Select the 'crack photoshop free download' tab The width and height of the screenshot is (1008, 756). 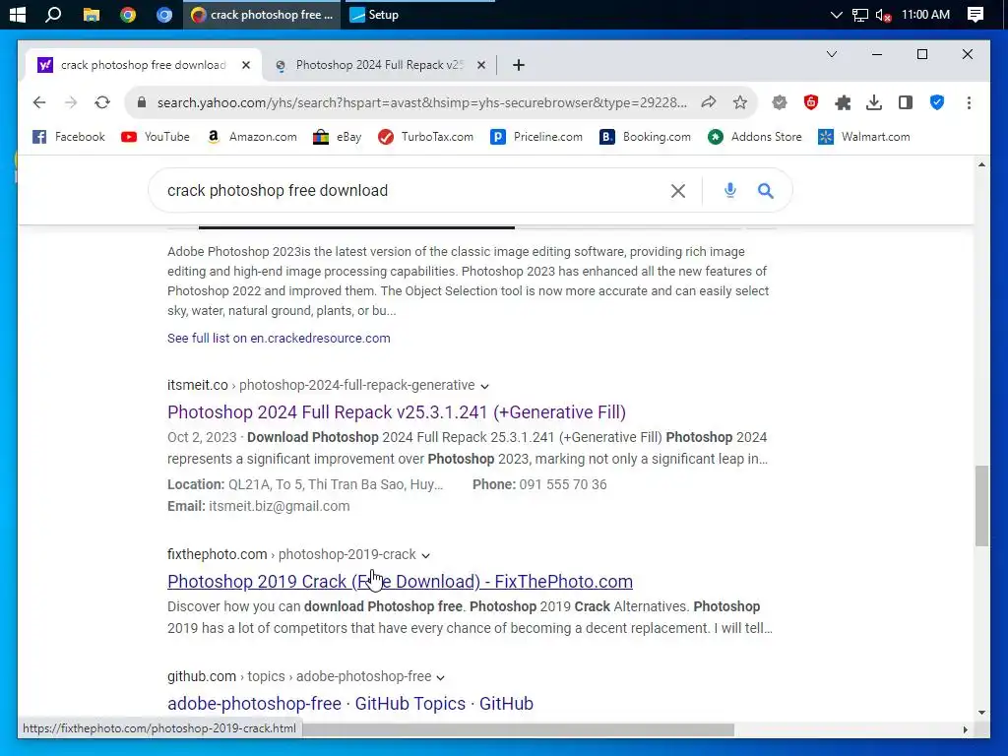click(143, 65)
